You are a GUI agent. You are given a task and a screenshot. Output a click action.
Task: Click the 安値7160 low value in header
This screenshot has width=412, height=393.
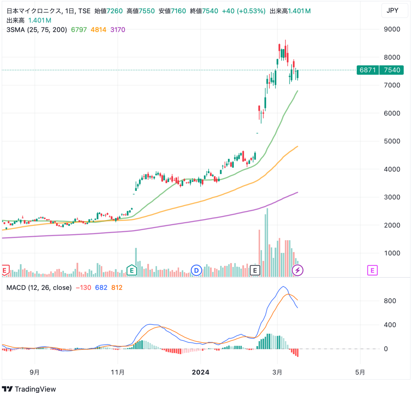click(172, 11)
